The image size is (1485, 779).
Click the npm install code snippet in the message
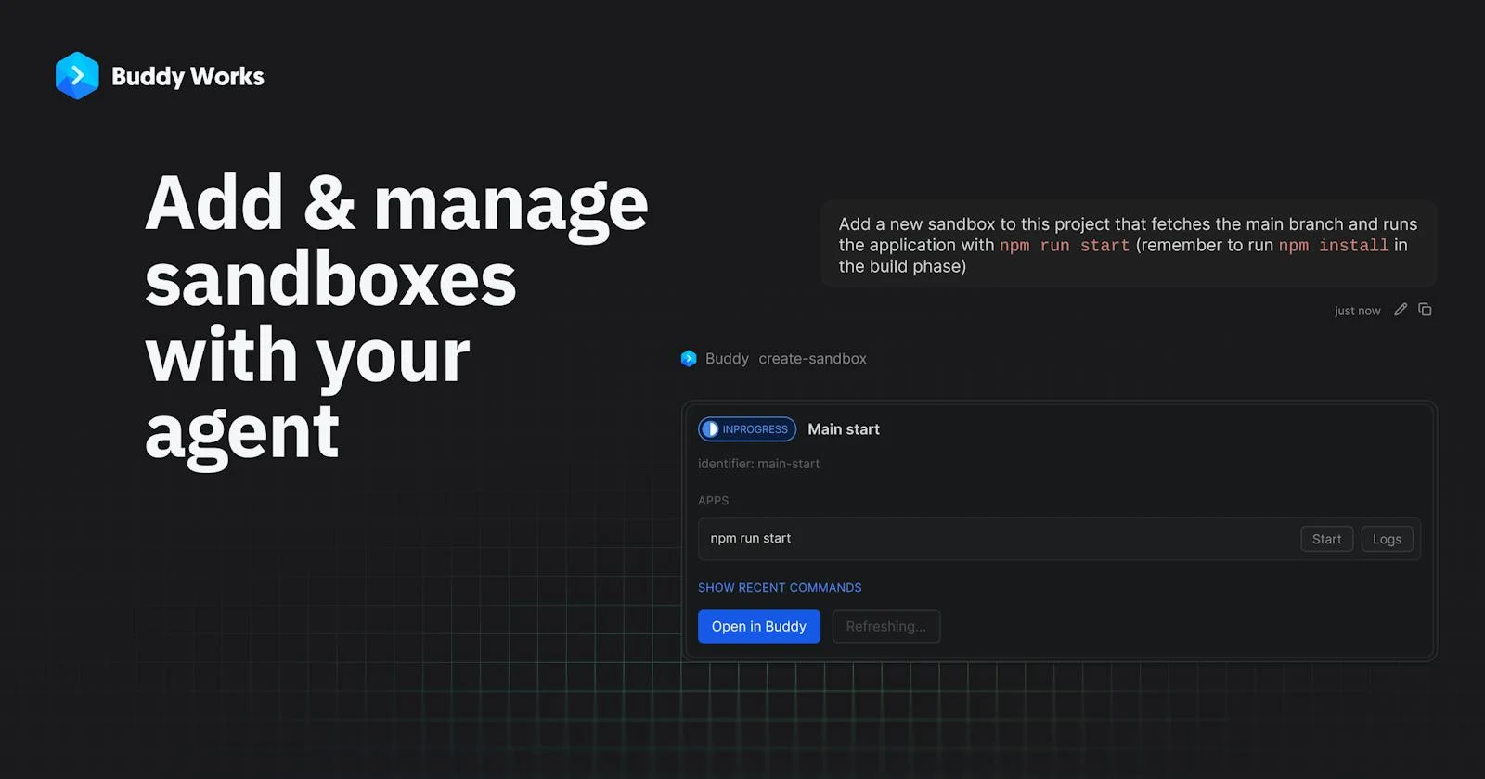tap(1334, 246)
